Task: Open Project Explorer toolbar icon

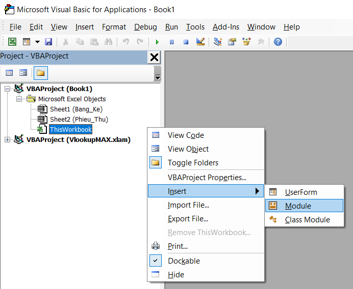Action: click(218, 42)
